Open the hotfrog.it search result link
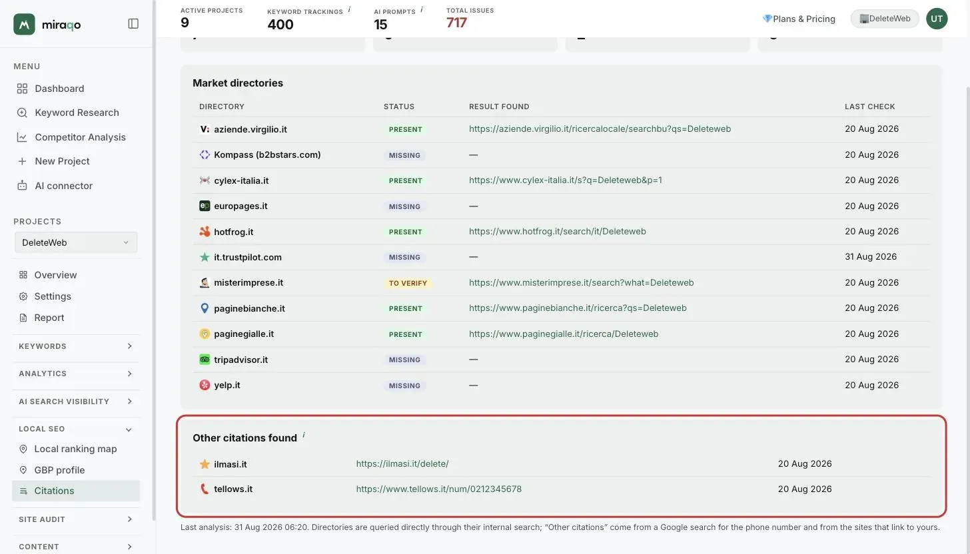 pos(558,231)
